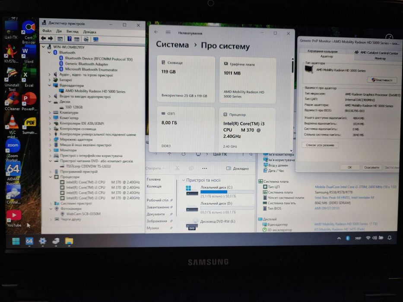Open the Cent Browser desktop icon
The image size is (403, 302).
coord(29,32)
